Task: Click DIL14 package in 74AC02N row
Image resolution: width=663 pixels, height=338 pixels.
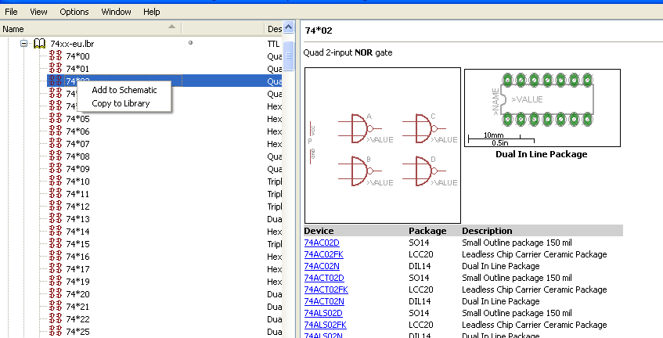Action: click(x=420, y=266)
